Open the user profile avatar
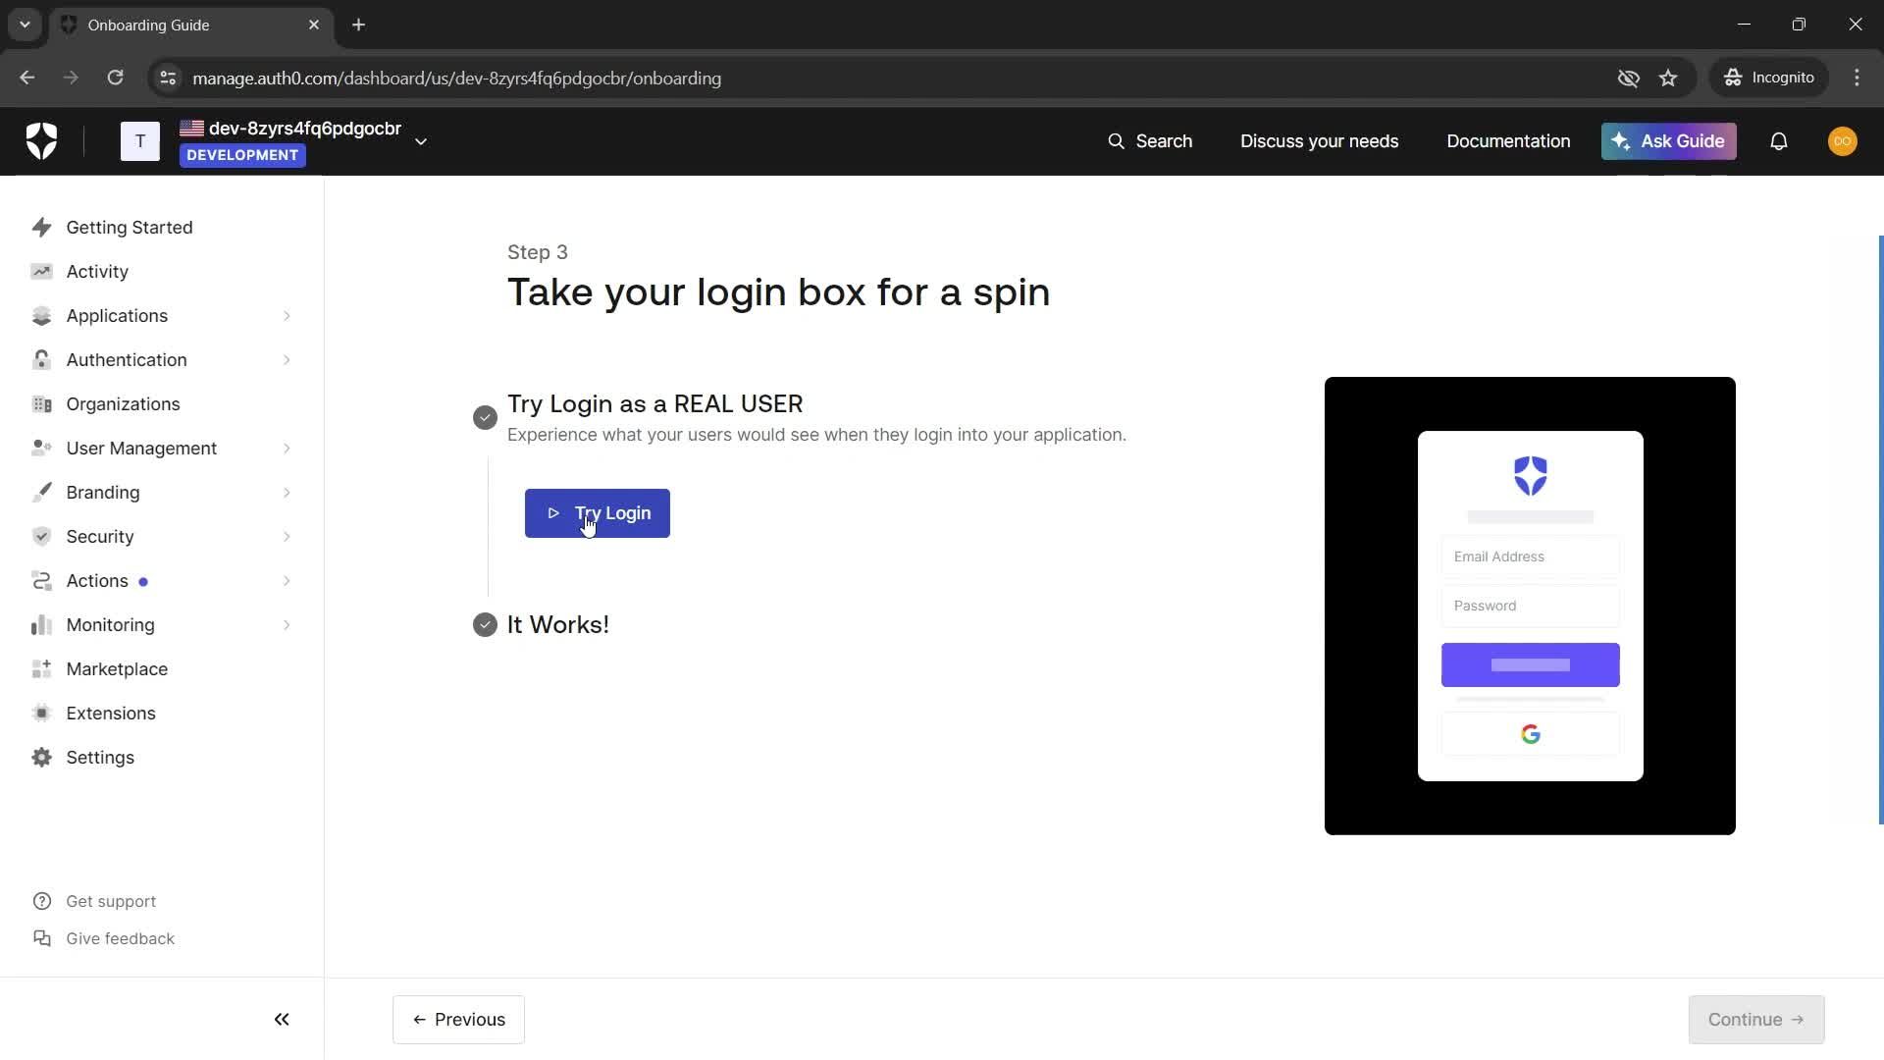 point(1842,141)
